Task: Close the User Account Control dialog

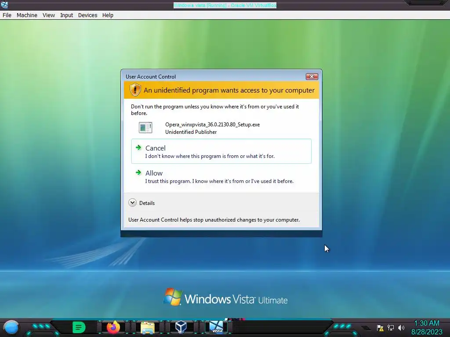Action: [312, 76]
